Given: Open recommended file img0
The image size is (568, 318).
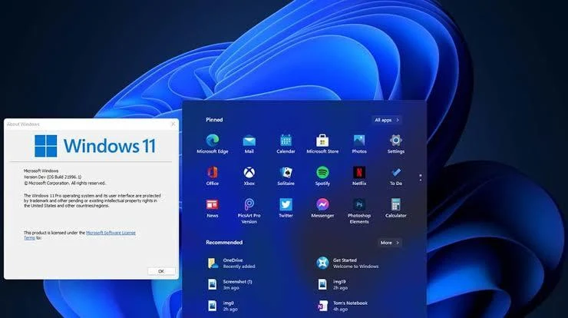Looking at the screenshot, I should pos(223,306).
